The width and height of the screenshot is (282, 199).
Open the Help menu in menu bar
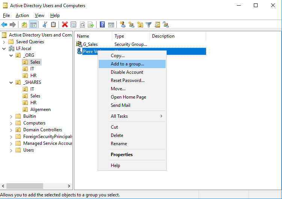55,15
